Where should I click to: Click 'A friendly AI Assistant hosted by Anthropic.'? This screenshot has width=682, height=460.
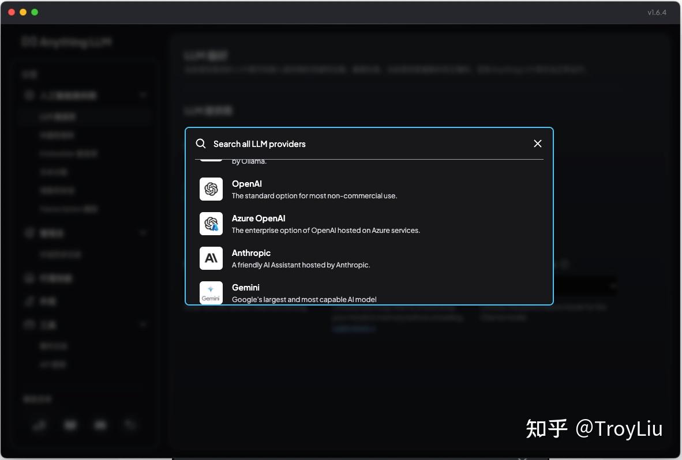pos(301,265)
